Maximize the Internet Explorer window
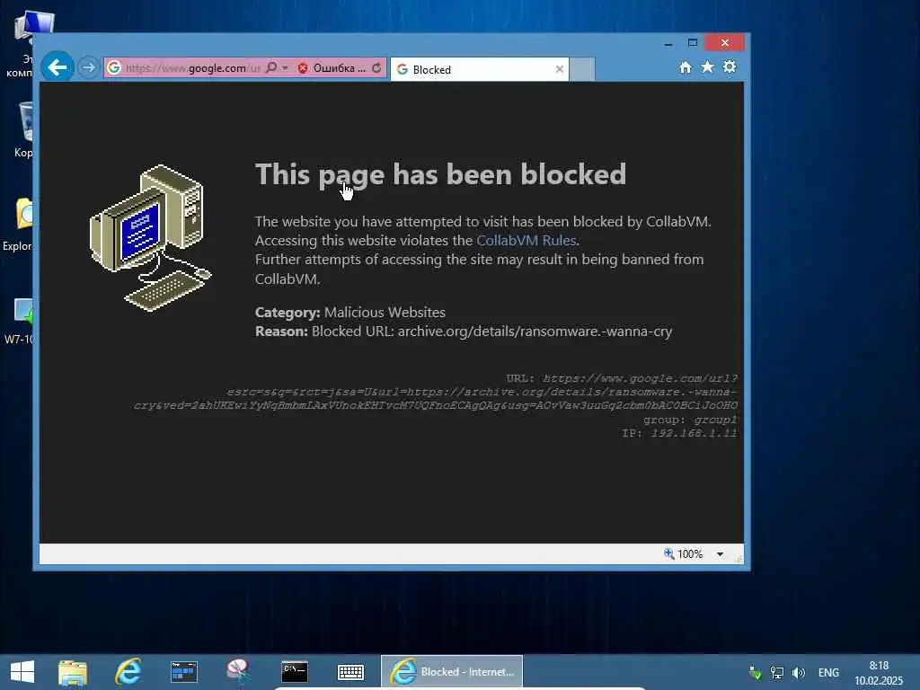This screenshot has height=690, width=920. [x=693, y=43]
